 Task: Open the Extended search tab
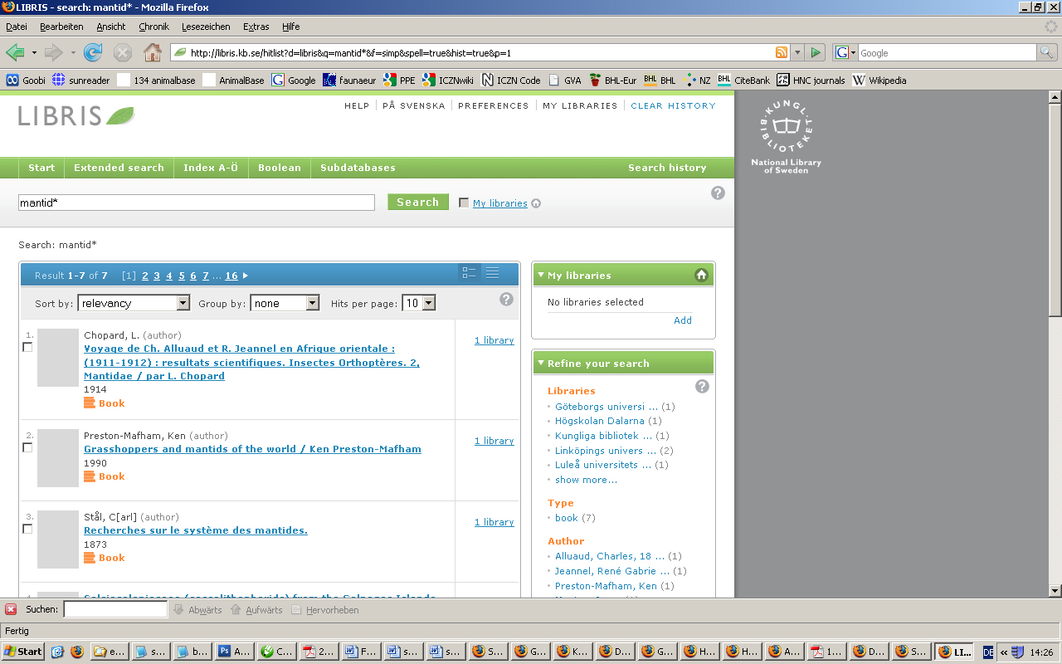119,168
